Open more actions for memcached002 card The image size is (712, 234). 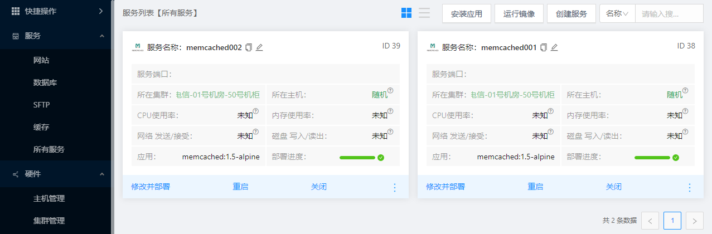pyautogui.click(x=395, y=187)
